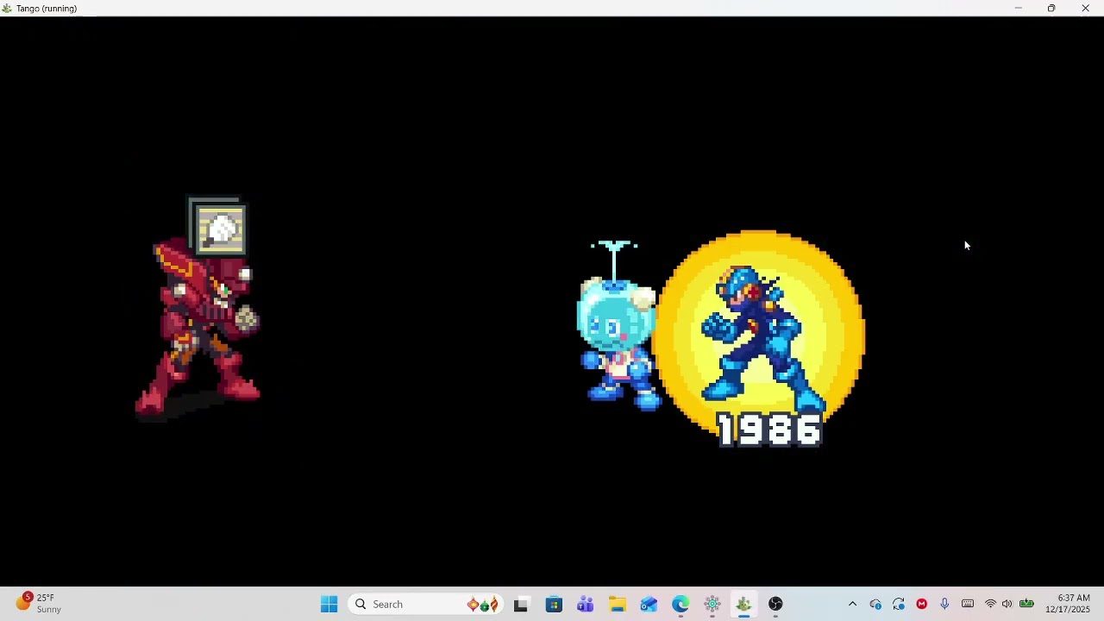
Task: Restore down the Tango window
Action: pos(1051,9)
